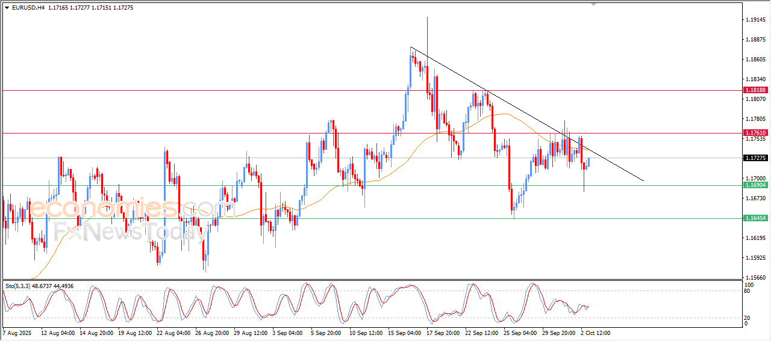Click the 12 Aug 04:00 time label
The image size is (771, 341).
[57, 333]
